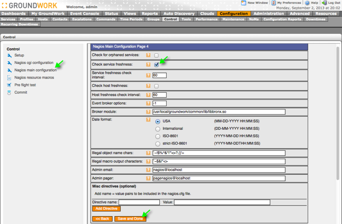Open help for Illegal macro output characters
The image size is (342, 224).
click(149, 162)
